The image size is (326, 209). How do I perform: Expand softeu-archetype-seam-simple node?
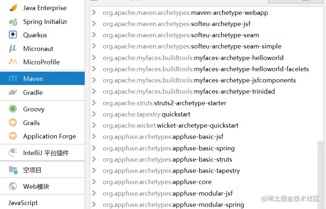94,46
